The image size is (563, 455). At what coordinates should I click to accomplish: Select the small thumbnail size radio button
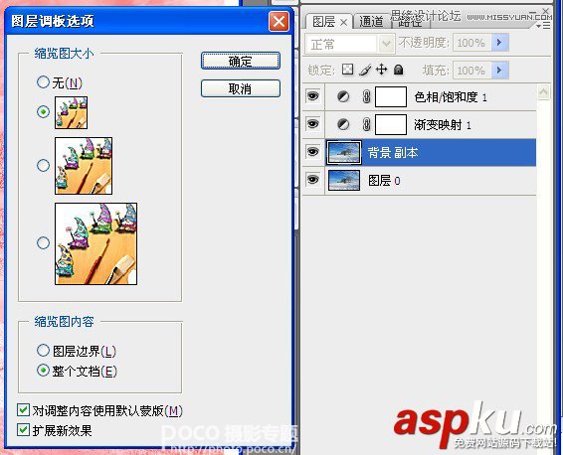(43, 112)
